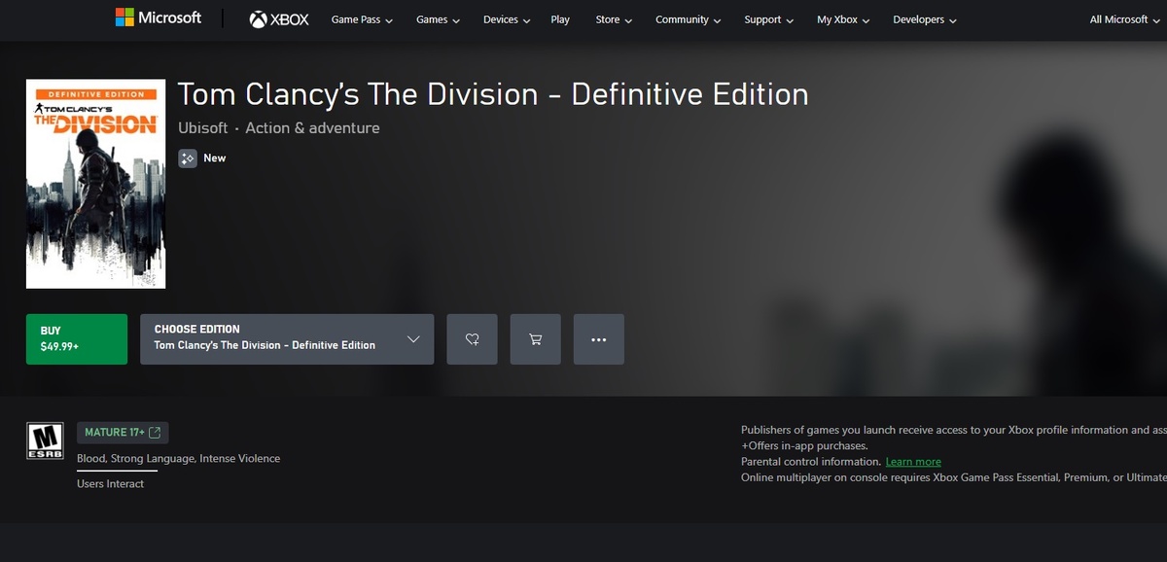This screenshot has width=1167, height=562.
Task: Add game to shopping cart icon
Action: pyautogui.click(x=535, y=339)
